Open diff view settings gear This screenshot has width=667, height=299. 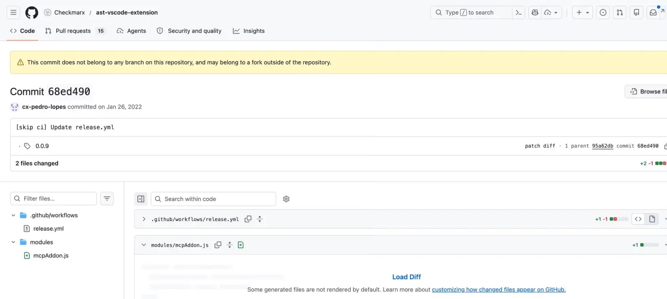click(286, 199)
